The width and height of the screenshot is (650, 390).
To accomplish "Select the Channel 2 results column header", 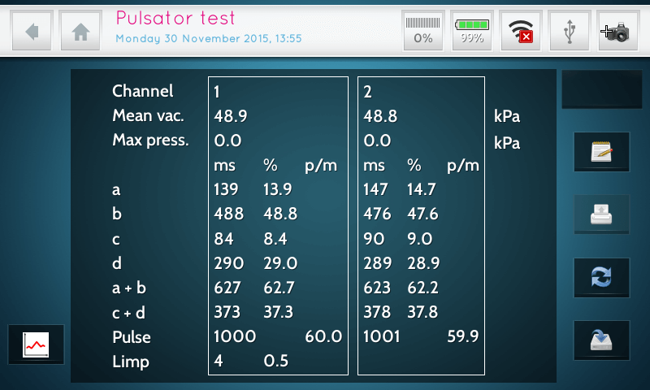I will tap(368, 92).
